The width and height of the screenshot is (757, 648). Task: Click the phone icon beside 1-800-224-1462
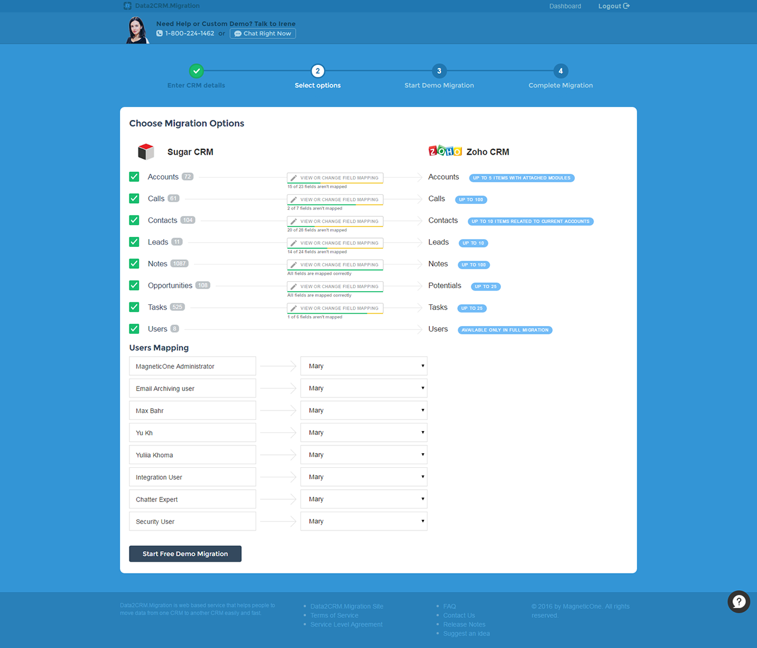(x=160, y=34)
